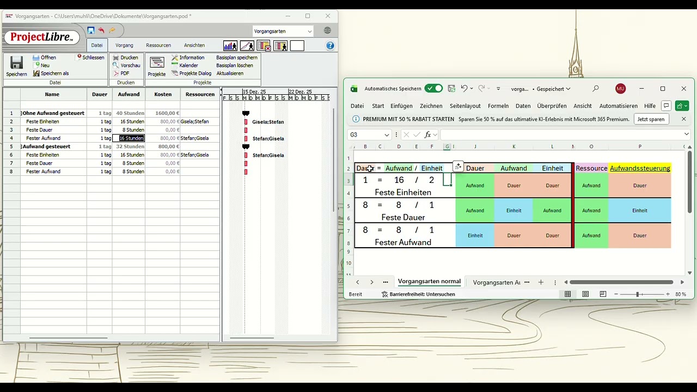Click the chart line view icon in ProjectLibre

tap(247, 46)
